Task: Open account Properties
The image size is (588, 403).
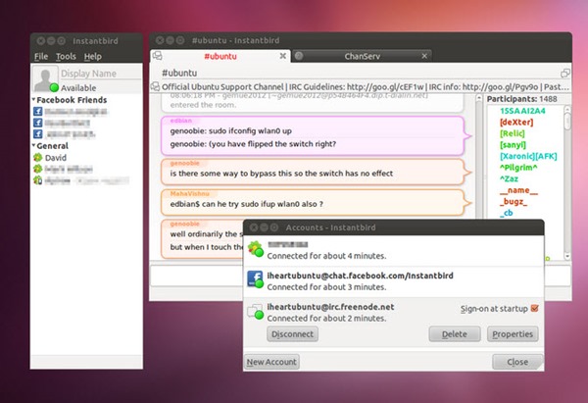Action: tap(513, 334)
